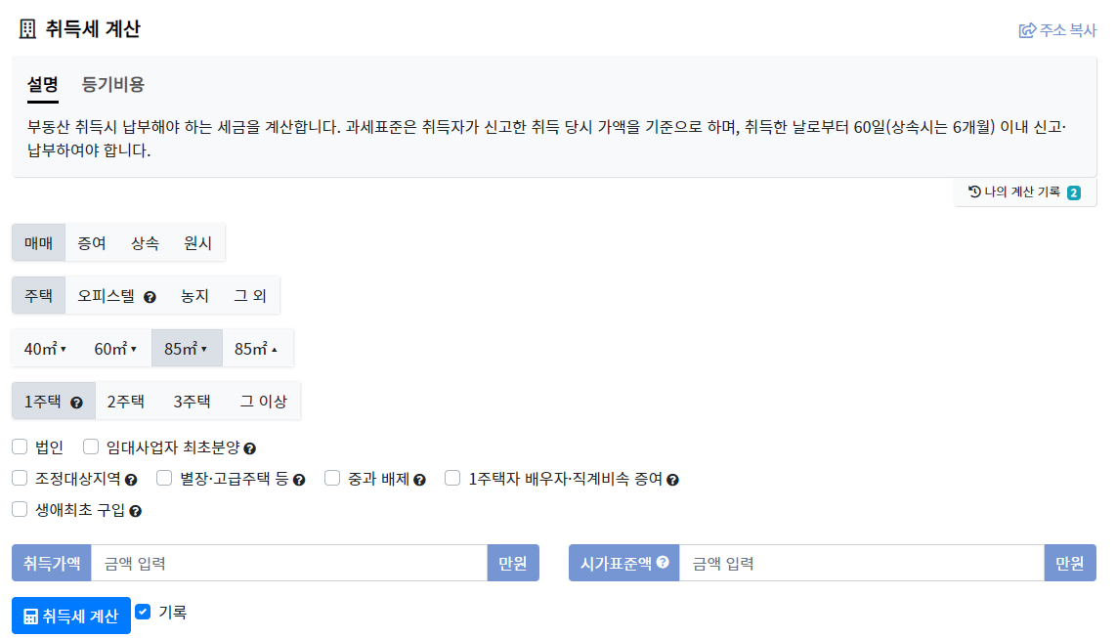The image size is (1116, 638).
Task: Click the 1주택자 배우자·직계비속 증여 help icon
Action: (x=671, y=478)
